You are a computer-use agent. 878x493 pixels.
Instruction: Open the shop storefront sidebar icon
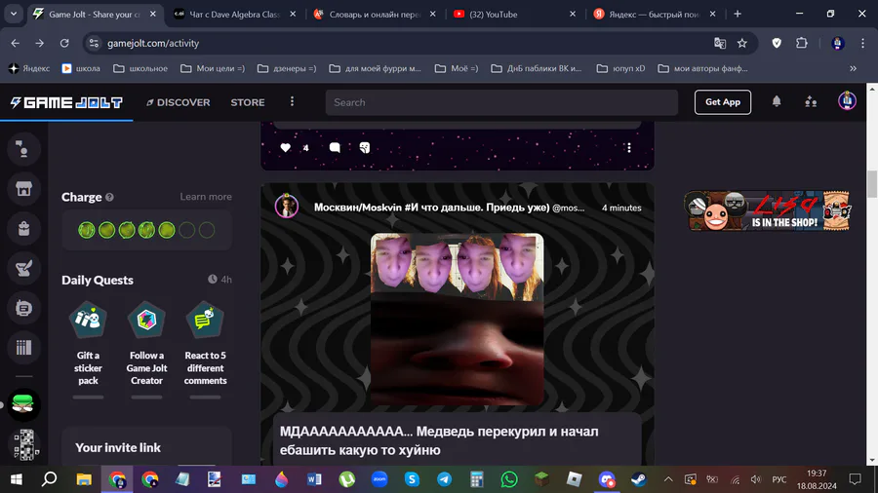click(23, 188)
